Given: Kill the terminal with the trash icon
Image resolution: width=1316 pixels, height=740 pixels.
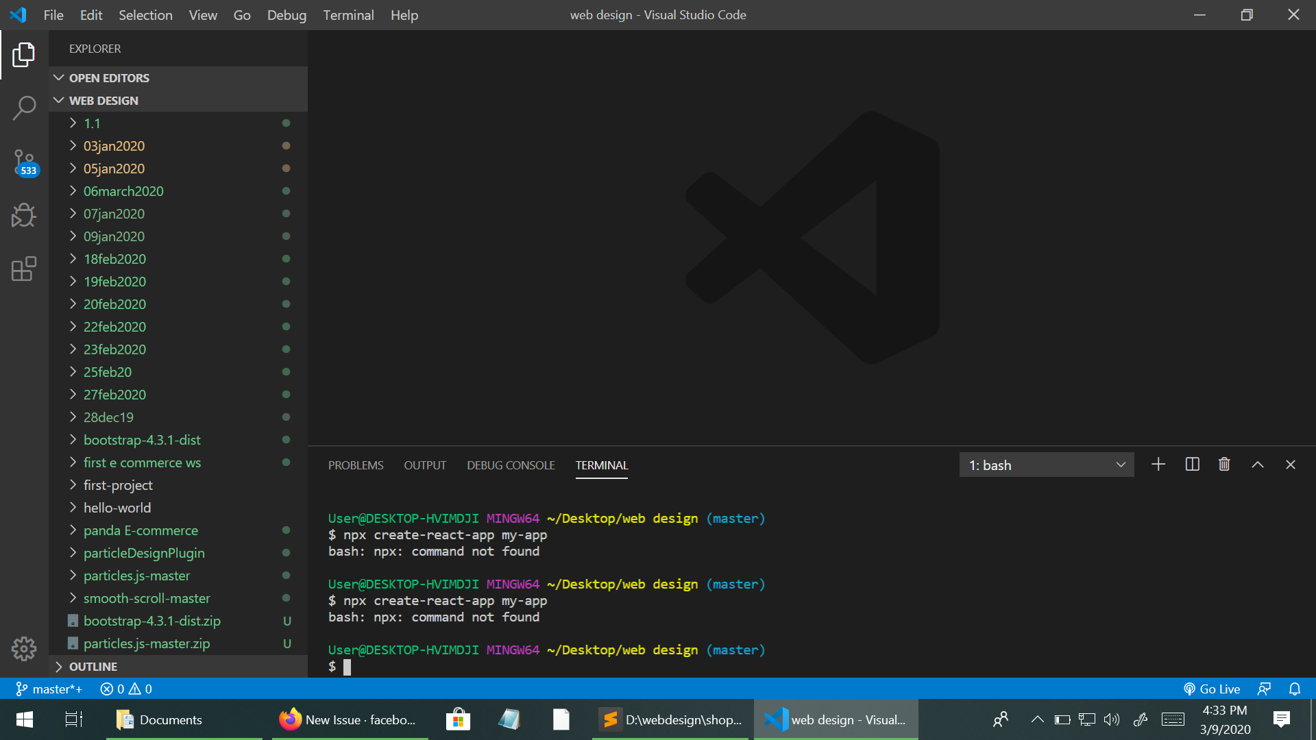Looking at the screenshot, I should coord(1224,464).
